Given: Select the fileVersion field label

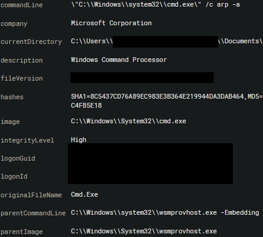Looking at the screenshot, I should point(22,78).
